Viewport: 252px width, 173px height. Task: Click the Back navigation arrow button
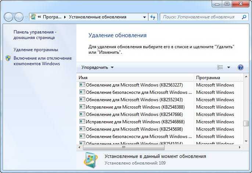click(x=8, y=17)
